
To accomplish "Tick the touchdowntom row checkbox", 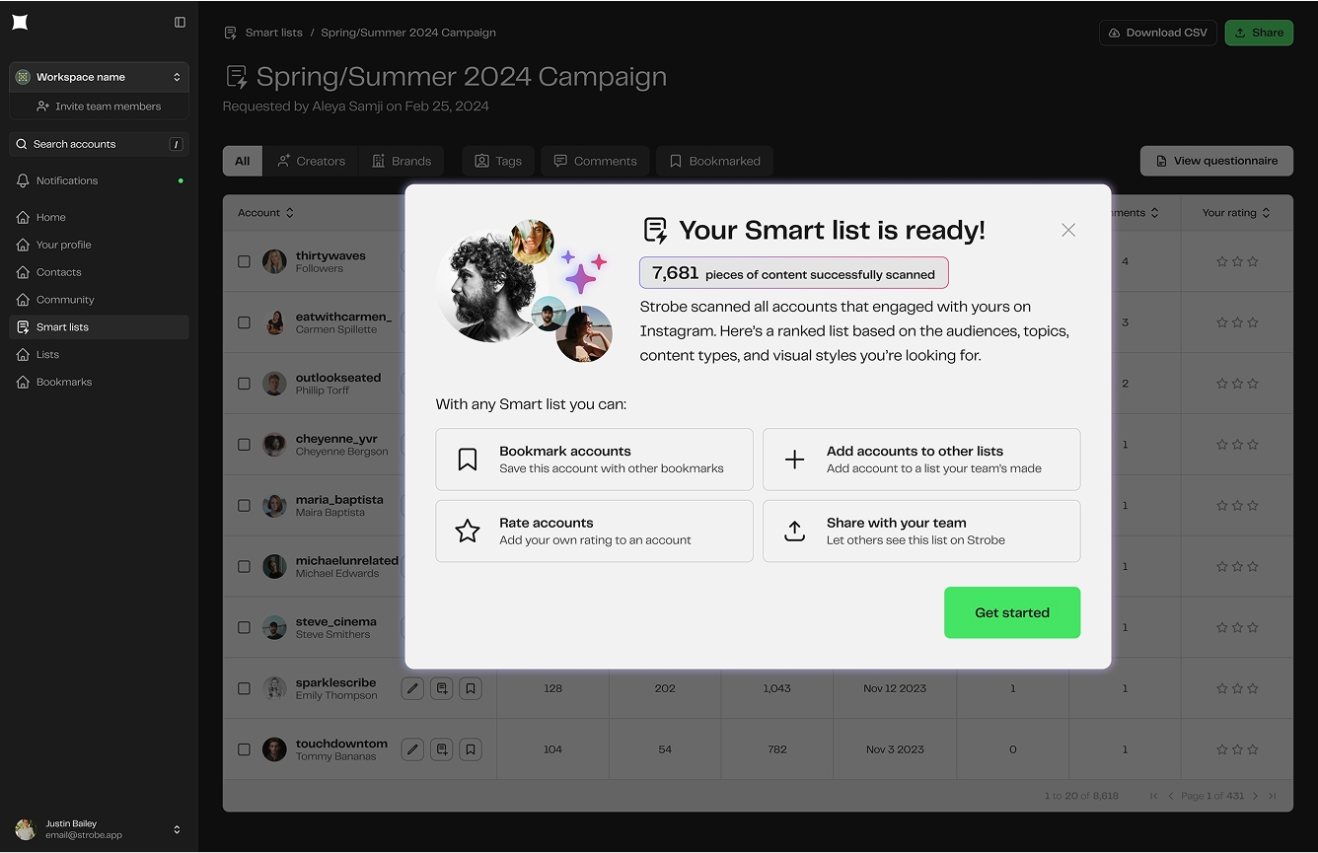I will tap(244, 749).
